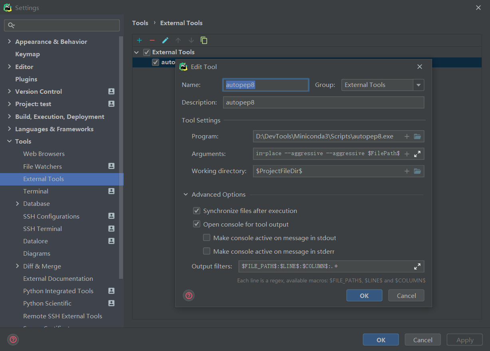Uncheck Open console for tool output
Viewport: 490px width, 351px height.
[196, 224]
